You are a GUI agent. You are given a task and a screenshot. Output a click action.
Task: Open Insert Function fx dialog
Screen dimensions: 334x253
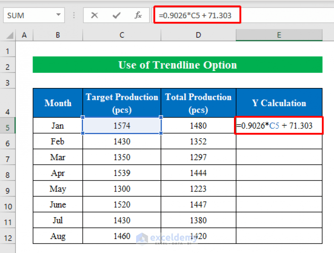point(138,15)
